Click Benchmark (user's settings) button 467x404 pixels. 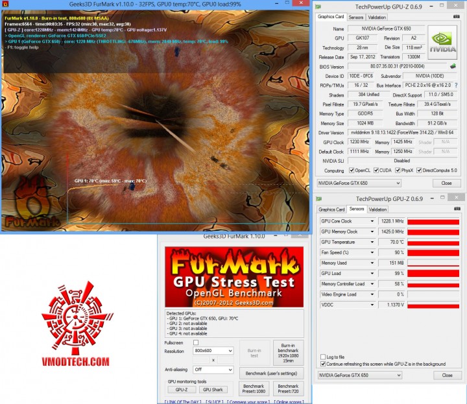pos(271,374)
